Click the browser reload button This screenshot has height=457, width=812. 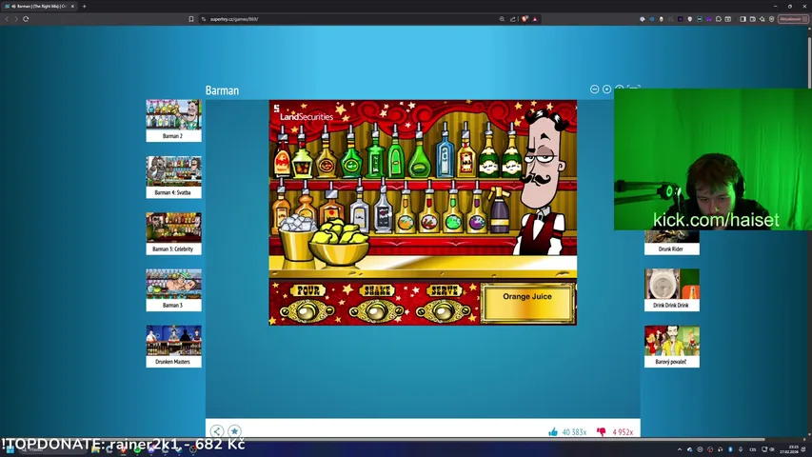pyautogui.click(x=26, y=19)
